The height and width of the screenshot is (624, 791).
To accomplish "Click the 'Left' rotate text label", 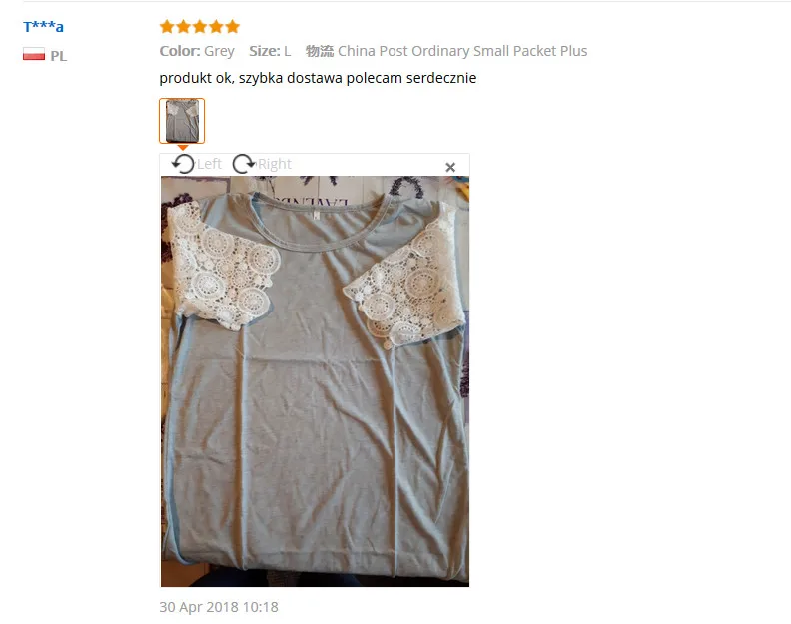I will point(209,164).
